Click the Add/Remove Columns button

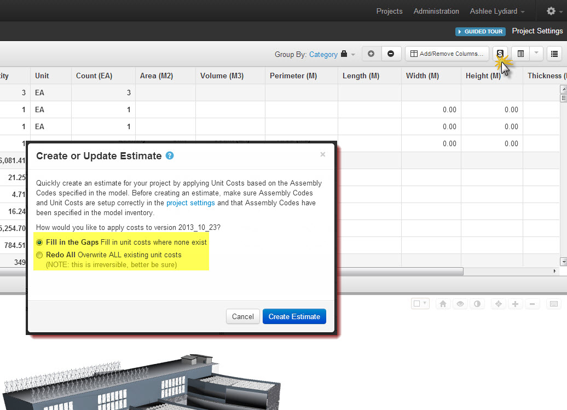447,54
